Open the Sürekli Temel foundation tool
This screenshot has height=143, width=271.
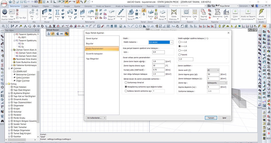[x=131, y=12]
